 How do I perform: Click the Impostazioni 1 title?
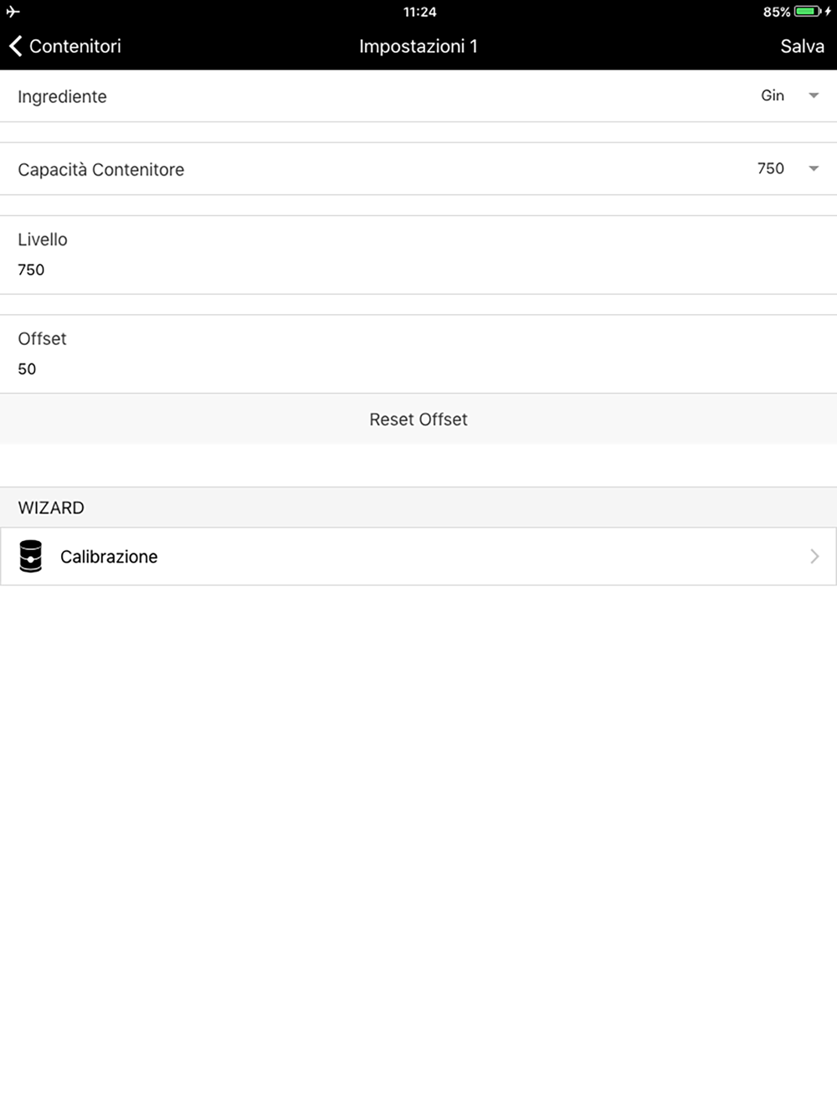[x=418, y=46]
